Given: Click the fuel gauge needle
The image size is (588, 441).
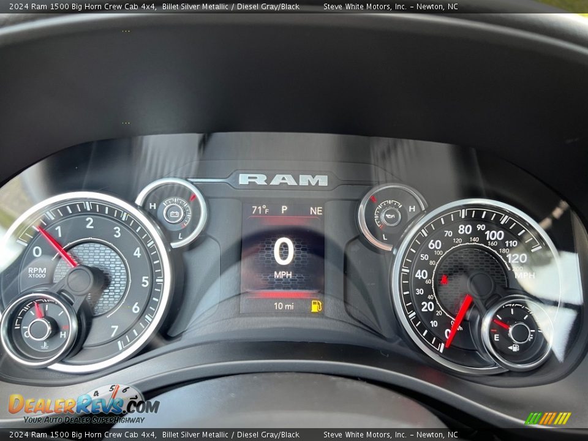Looking at the screenshot, I should click(502, 323).
